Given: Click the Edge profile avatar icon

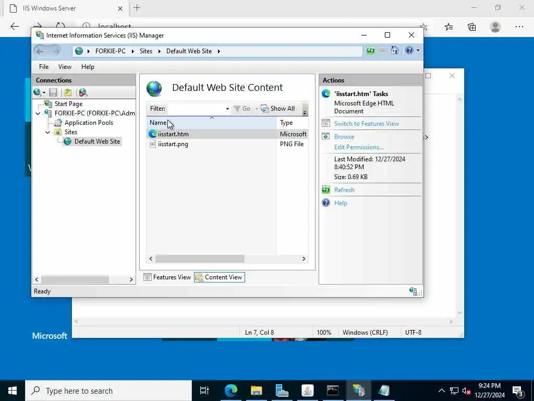Looking at the screenshot, I should tap(495, 27).
